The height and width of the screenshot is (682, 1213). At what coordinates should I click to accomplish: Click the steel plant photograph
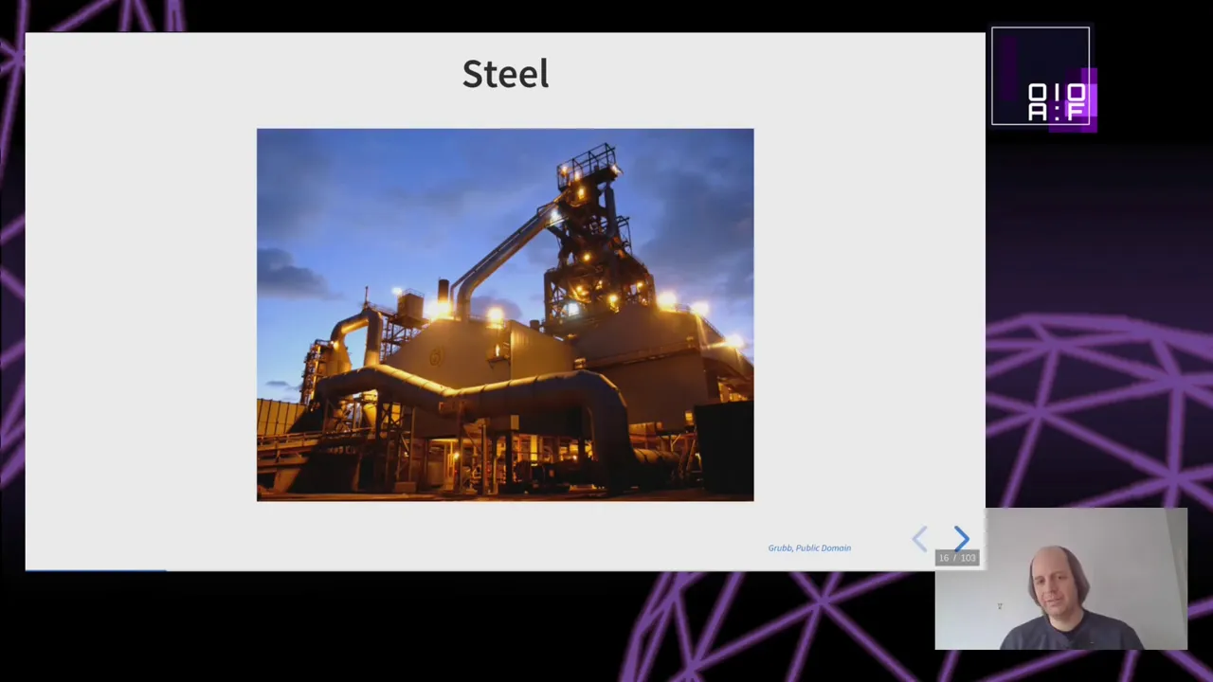[505, 314]
